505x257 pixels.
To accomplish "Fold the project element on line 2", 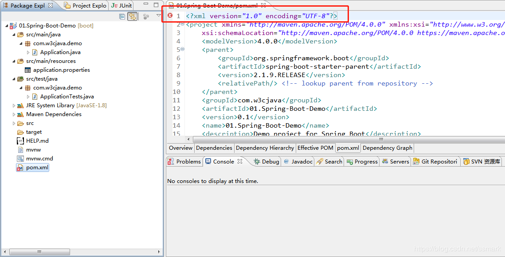I will click(183, 24).
